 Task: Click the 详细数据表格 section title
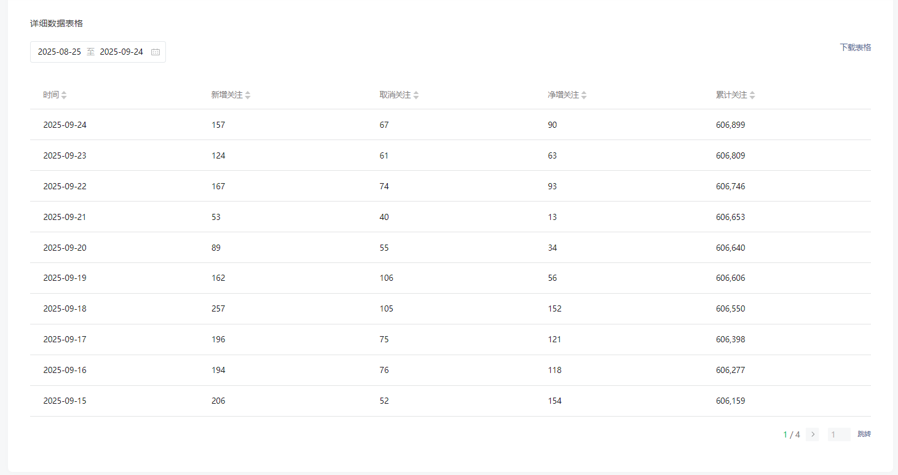tap(57, 23)
